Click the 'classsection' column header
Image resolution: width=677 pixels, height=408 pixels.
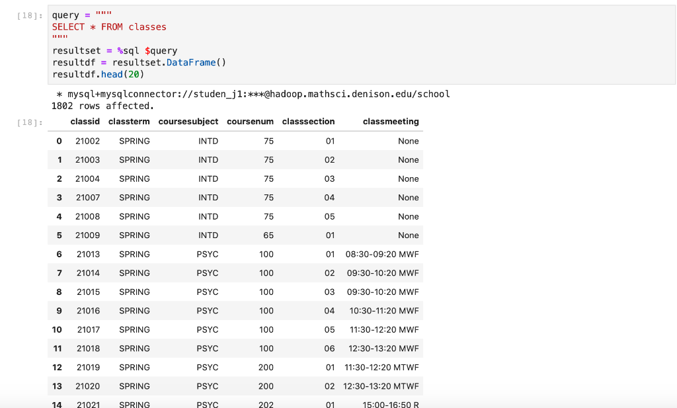point(308,121)
